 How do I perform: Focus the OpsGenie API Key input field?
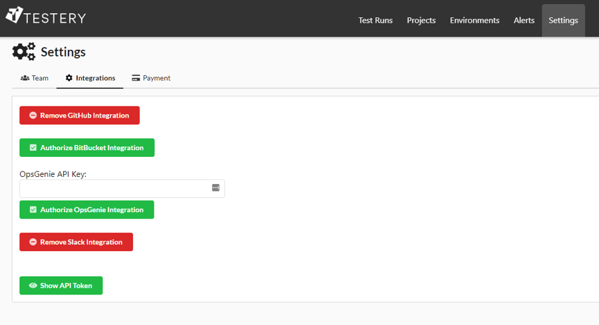click(122, 189)
